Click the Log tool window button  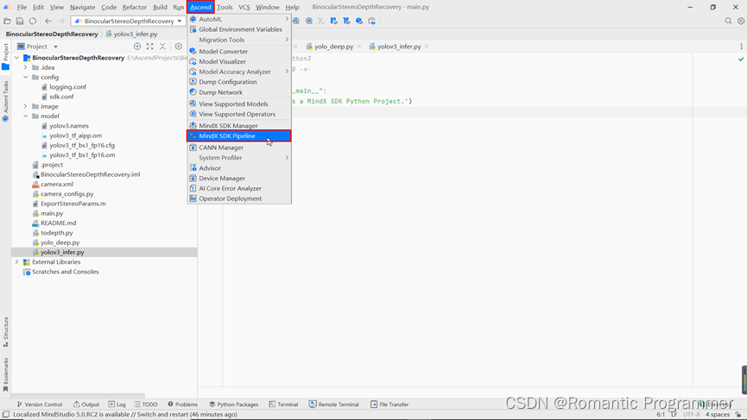pyautogui.click(x=117, y=404)
